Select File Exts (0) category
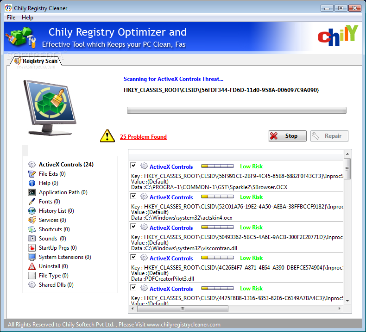 [52, 174]
